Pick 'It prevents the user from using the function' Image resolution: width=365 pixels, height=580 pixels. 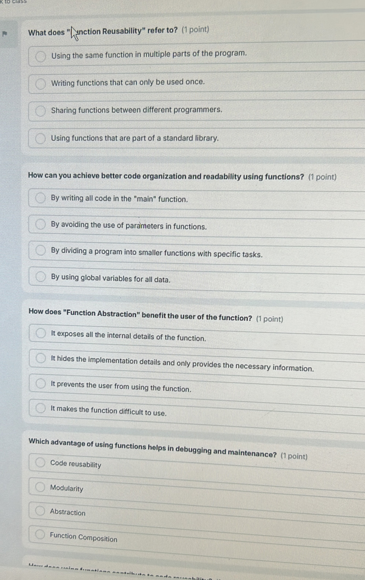coord(41,384)
